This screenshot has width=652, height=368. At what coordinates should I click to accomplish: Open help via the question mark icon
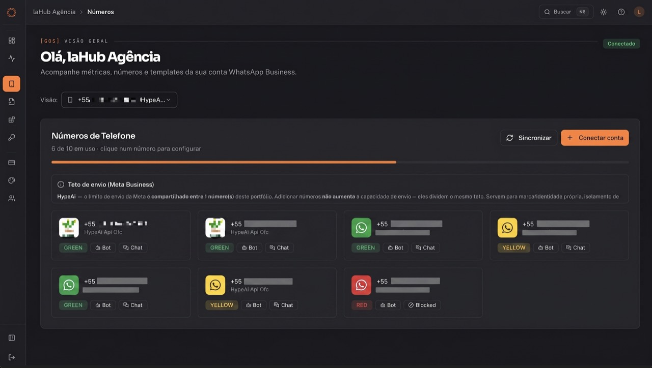pyautogui.click(x=621, y=12)
